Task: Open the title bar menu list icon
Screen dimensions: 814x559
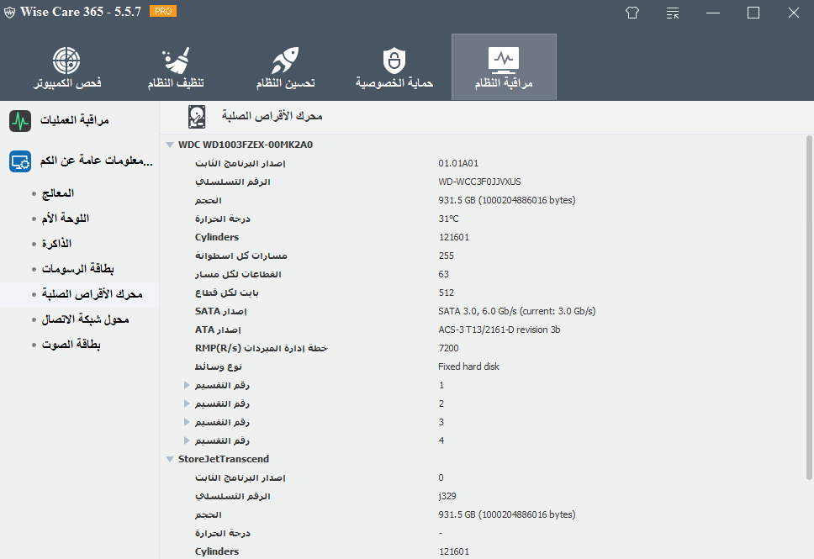Action: click(673, 13)
